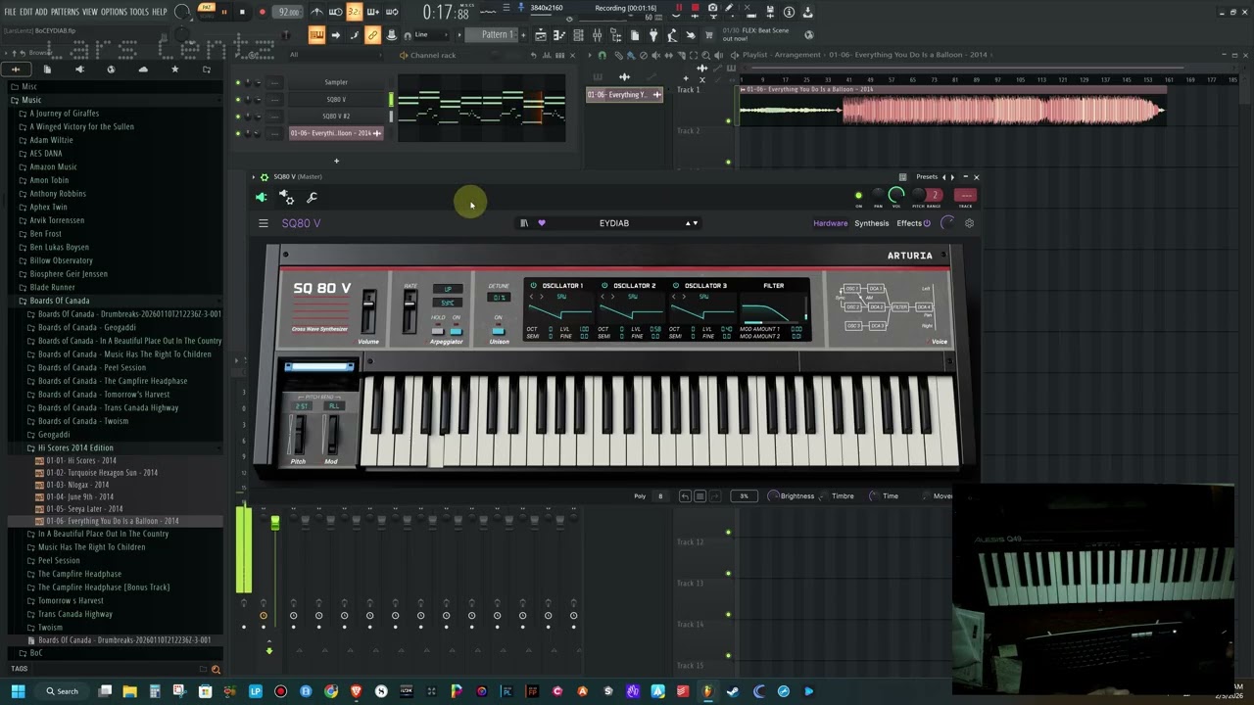
Task: Click the tempo field showing 92.000
Action: [288, 12]
